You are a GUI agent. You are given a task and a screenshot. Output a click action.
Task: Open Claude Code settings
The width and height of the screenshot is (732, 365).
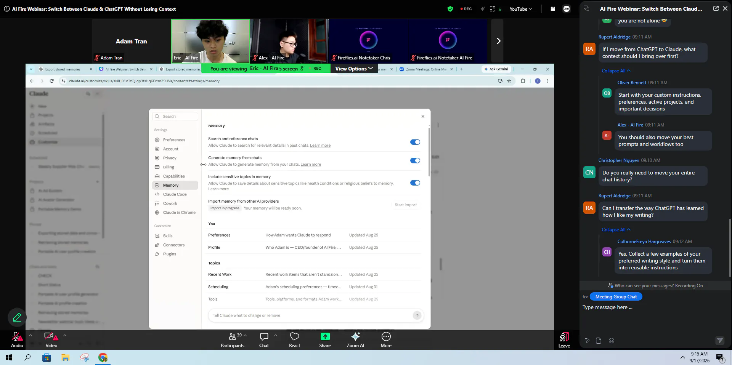[175, 194]
